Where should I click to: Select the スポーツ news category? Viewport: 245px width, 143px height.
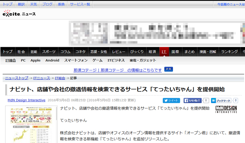[49, 52]
